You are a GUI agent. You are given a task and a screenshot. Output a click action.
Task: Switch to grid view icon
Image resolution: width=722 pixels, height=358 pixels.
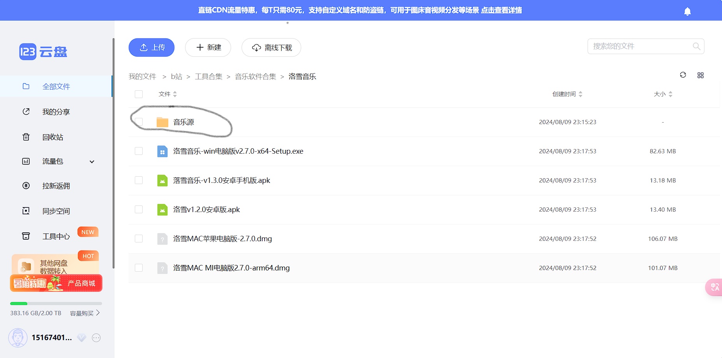click(x=700, y=75)
